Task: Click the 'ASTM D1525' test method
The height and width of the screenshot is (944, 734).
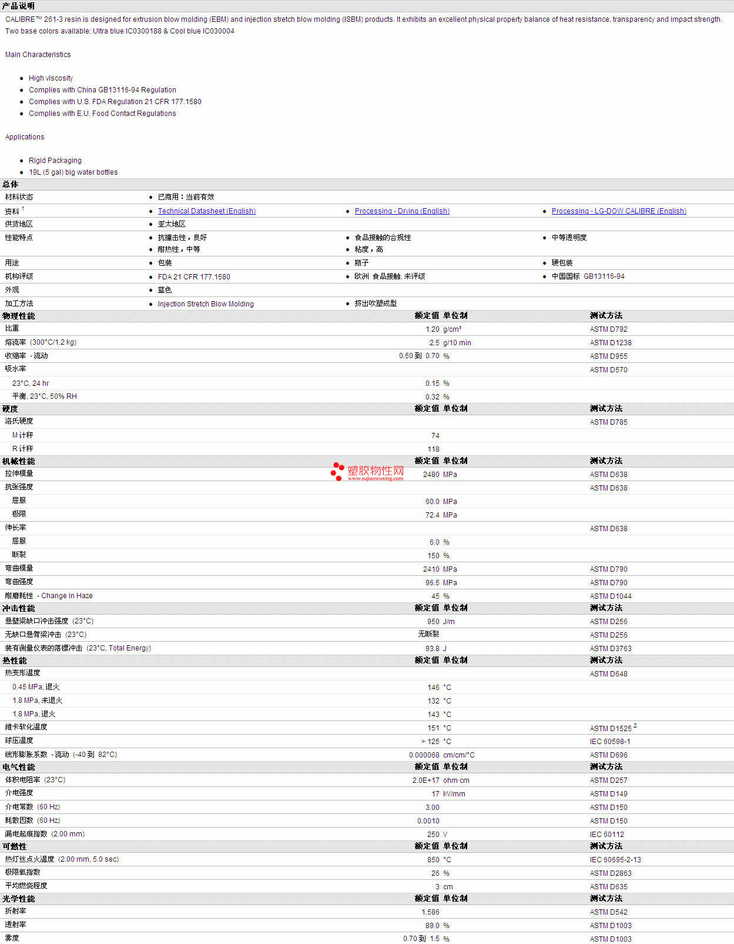Action: coord(611,729)
